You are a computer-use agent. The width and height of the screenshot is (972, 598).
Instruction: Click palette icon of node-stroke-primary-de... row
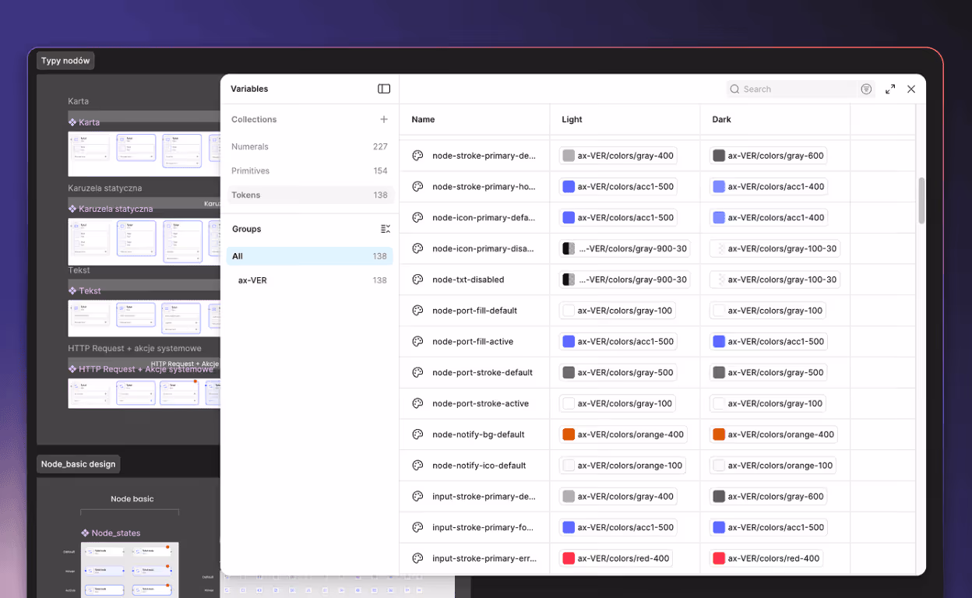(x=417, y=156)
